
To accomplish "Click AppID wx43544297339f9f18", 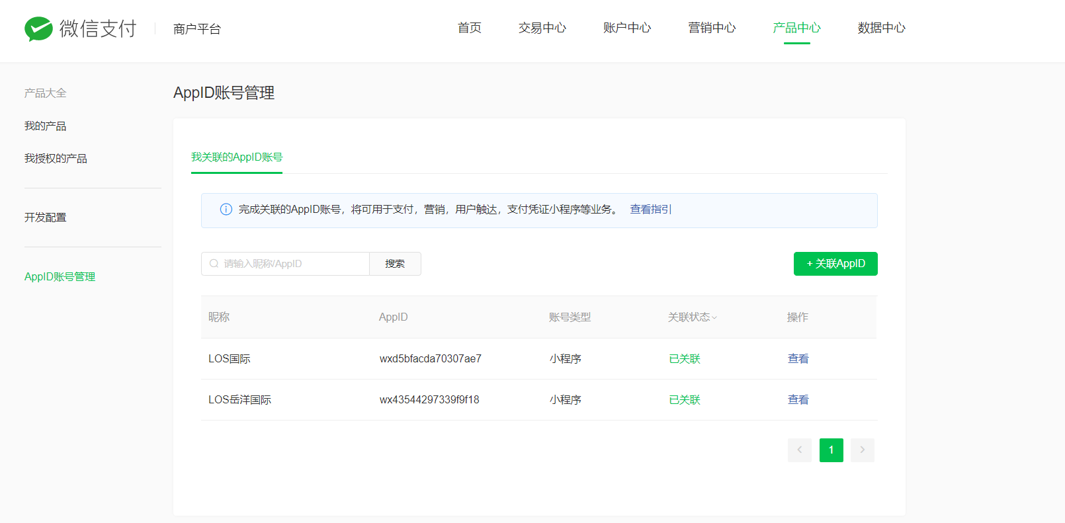I will point(429,400).
